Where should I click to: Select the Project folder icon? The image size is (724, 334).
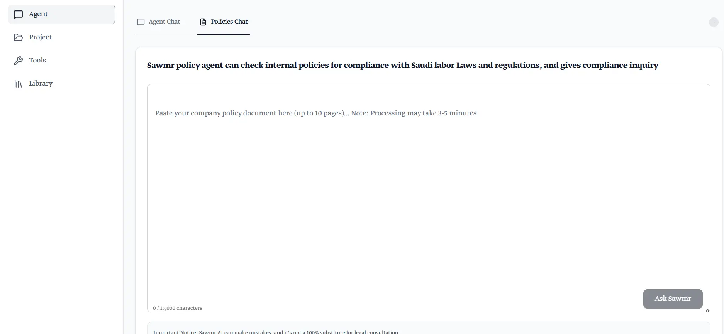tap(19, 37)
